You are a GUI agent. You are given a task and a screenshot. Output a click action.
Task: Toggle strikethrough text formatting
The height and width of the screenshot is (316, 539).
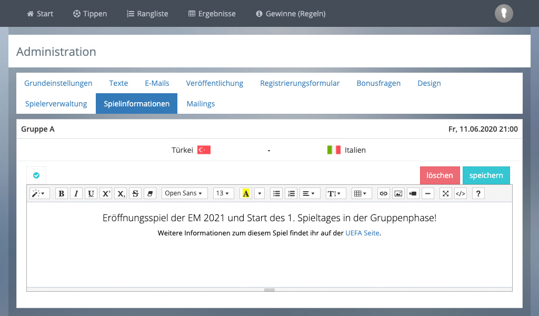click(135, 193)
